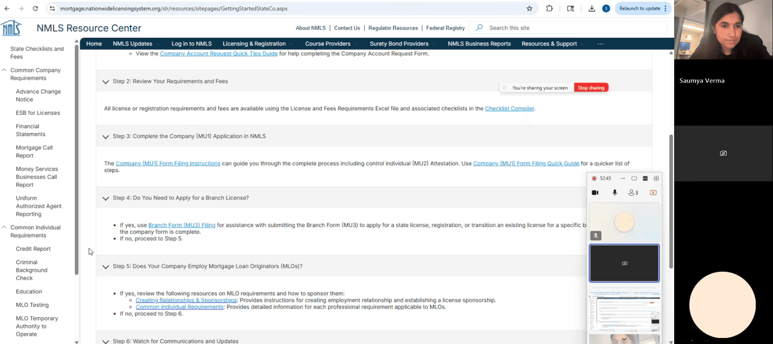Screen dimensions: 773x344
Task: Reload the current page
Action: click(35, 9)
